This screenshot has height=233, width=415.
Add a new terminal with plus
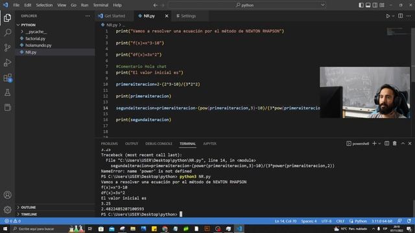(374, 144)
